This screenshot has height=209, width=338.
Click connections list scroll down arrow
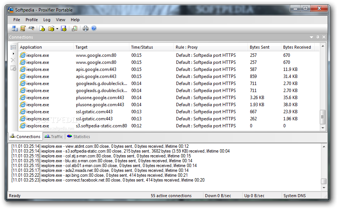tap(323, 128)
